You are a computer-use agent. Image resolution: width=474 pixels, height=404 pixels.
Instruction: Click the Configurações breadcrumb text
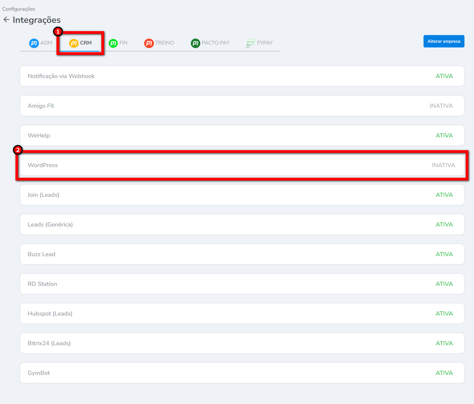tap(19, 9)
